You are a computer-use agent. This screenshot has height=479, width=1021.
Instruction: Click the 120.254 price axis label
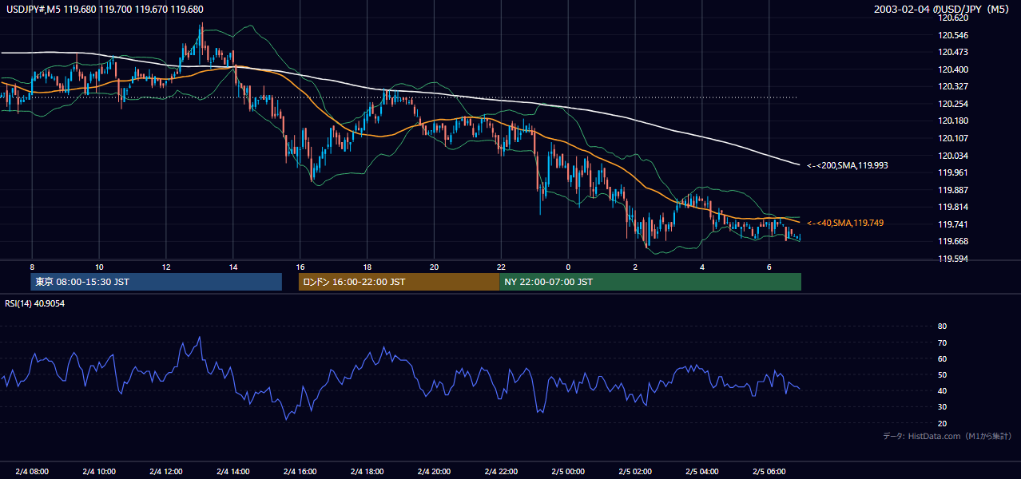click(x=953, y=104)
